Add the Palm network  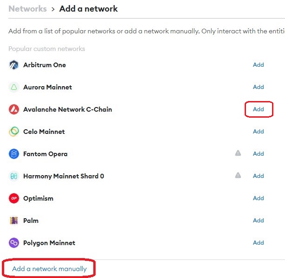[259, 221]
